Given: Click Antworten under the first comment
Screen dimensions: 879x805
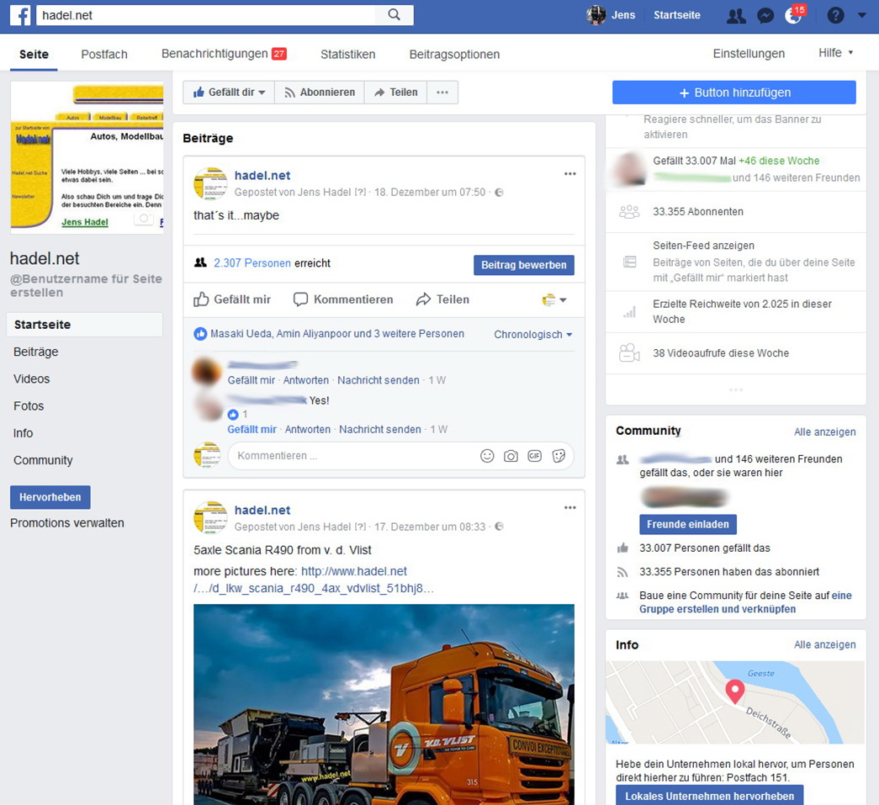Looking at the screenshot, I should click(305, 380).
